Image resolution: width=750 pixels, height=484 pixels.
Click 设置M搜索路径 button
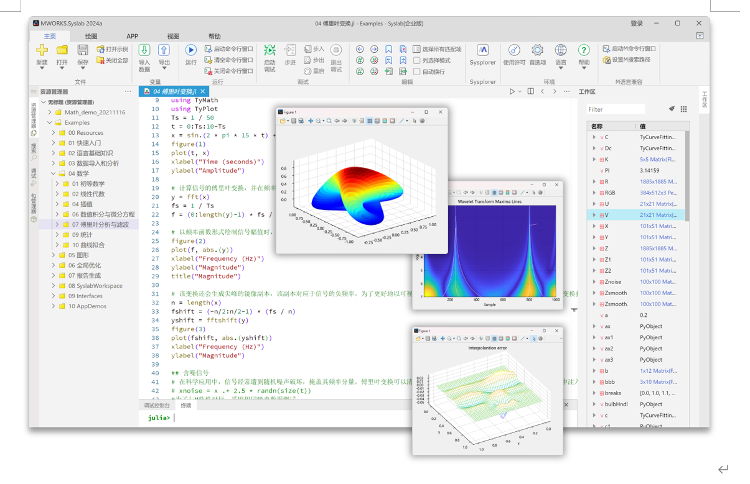pos(626,60)
